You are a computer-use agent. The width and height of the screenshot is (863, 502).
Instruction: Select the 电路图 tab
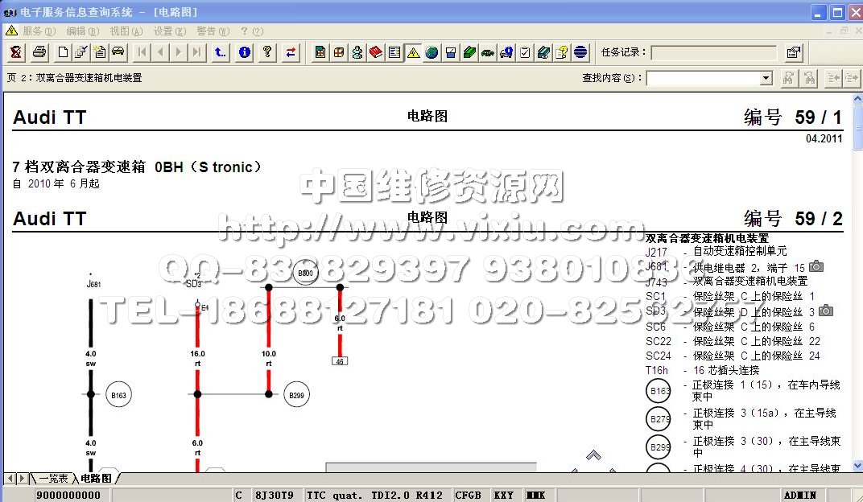pyautogui.click(x=96, y=479)
